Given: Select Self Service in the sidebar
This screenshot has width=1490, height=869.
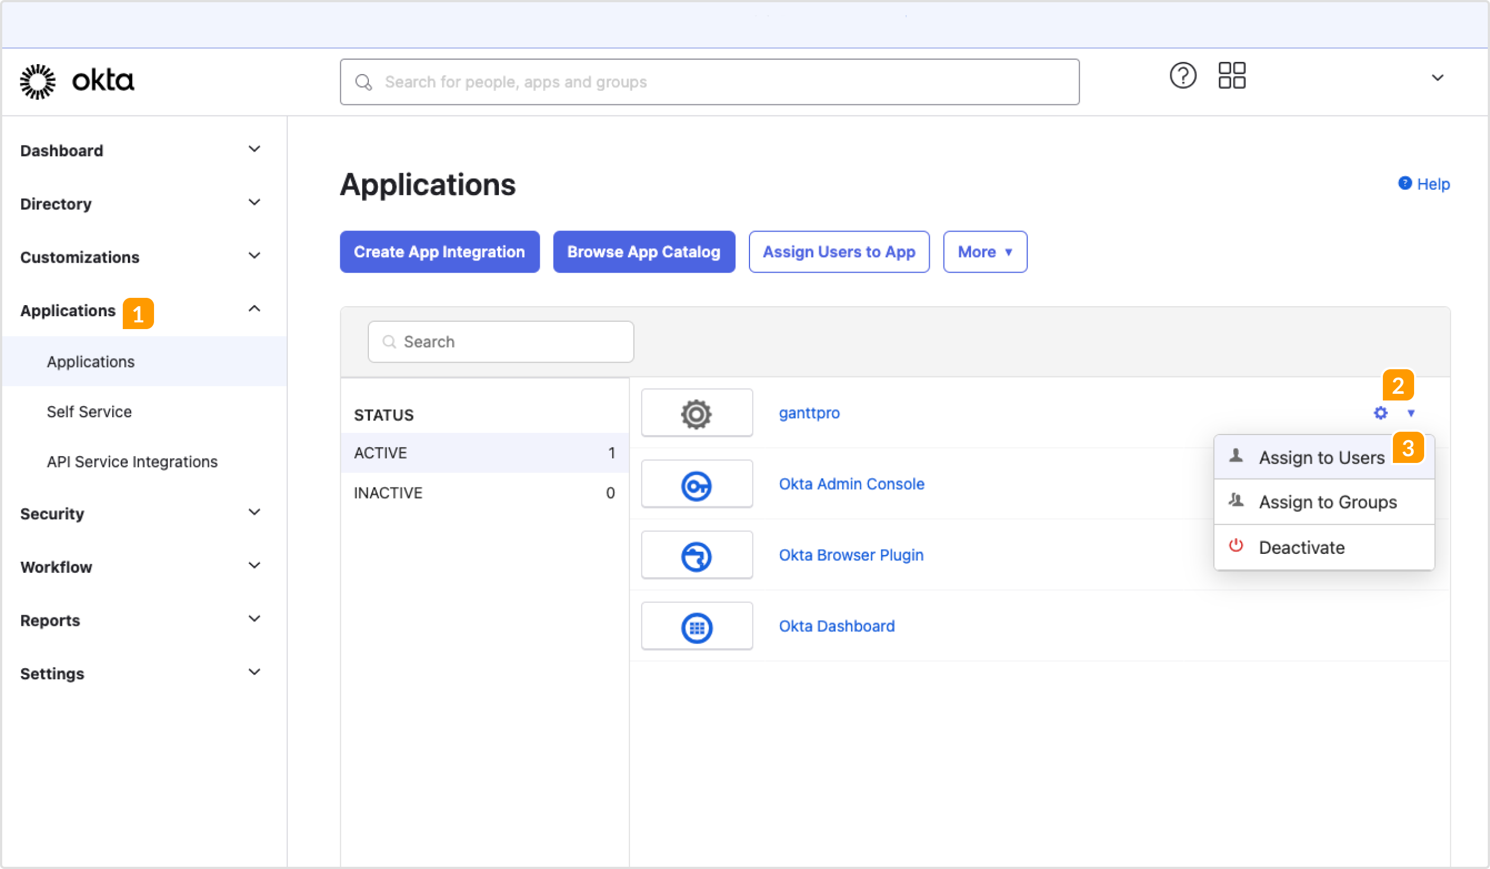Looking at the screenshot, I should (89, 412).
